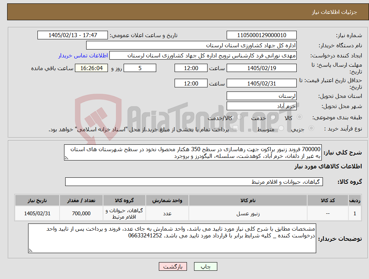Click the row number cell 1

pos(355,213)
